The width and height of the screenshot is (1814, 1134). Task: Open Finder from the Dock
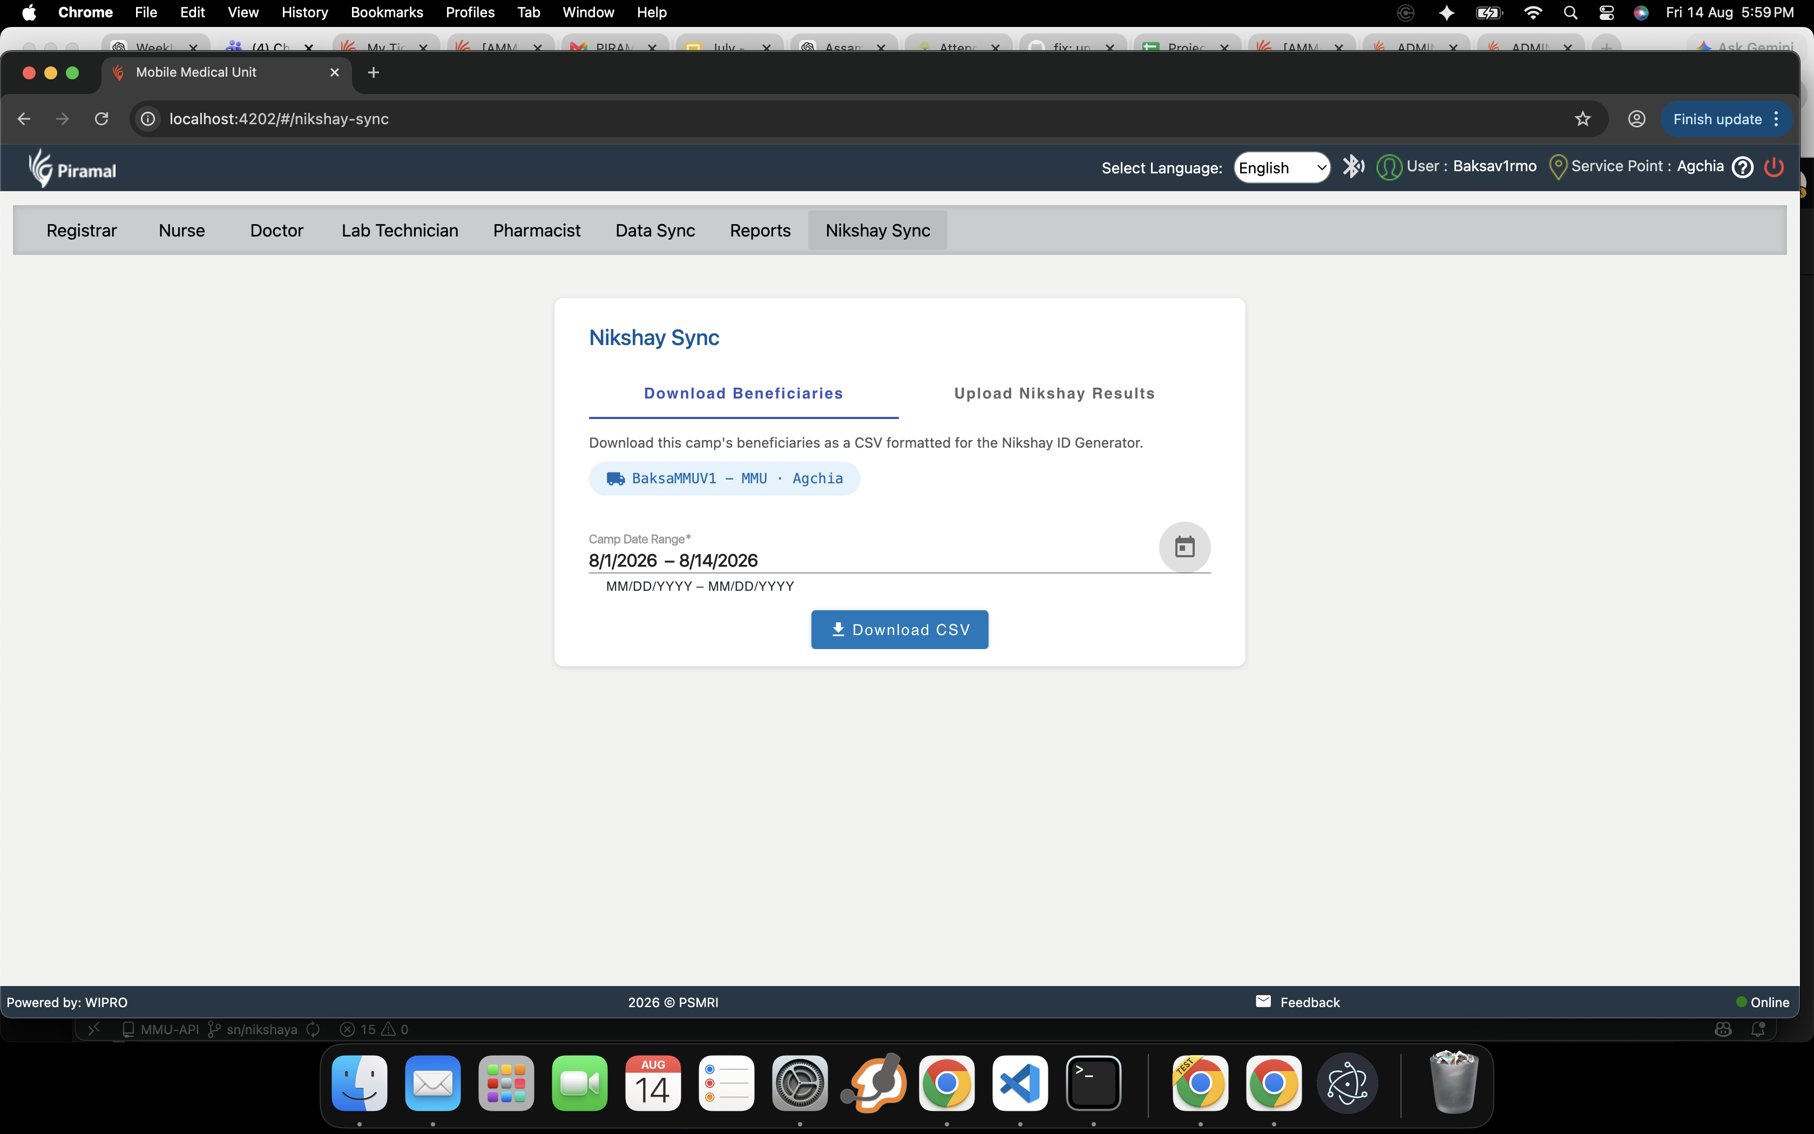[x=360, y=1083]
